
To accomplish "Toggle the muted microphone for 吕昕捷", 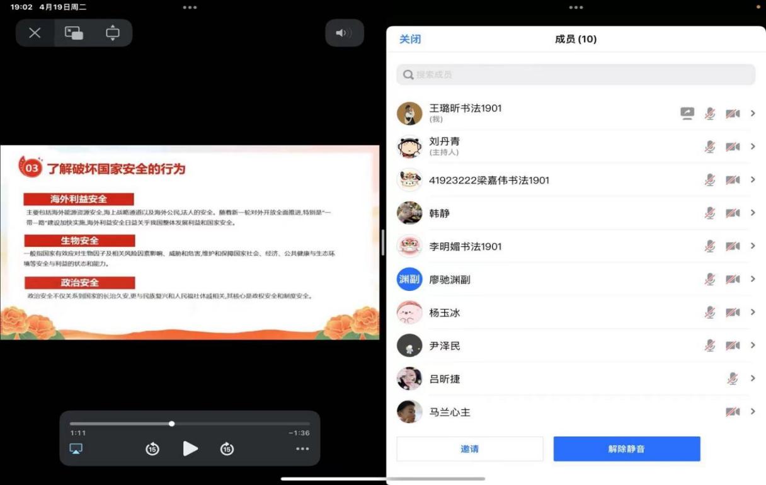I will (x=732, y=379).
